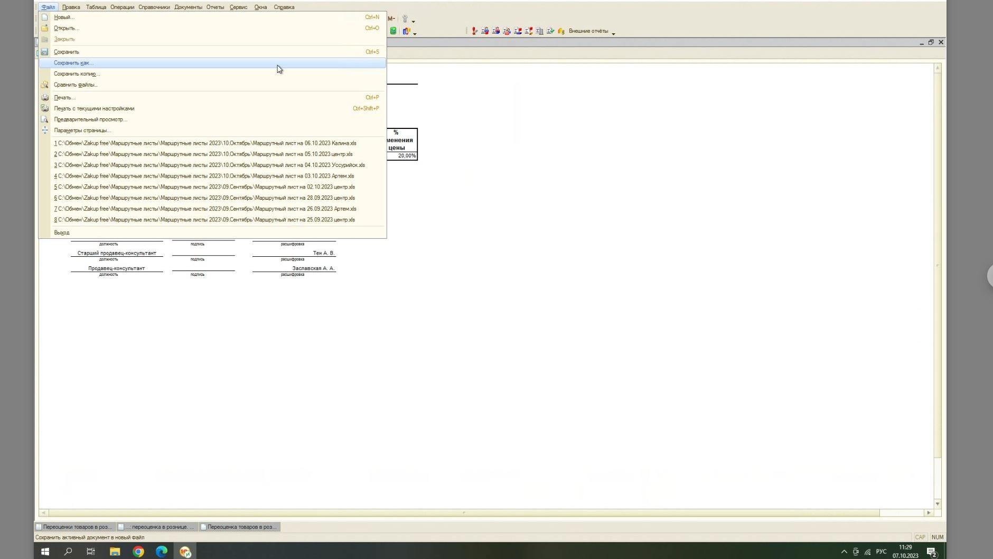Click the vertical scrollbar down arrow
The width and height of the screenshot is (993, 559).
coord(938,504)
